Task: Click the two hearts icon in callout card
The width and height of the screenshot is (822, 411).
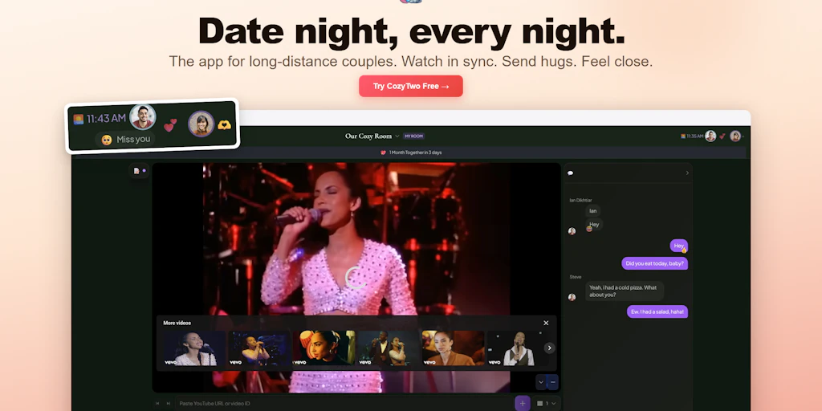Action: (x=170, y=125)
